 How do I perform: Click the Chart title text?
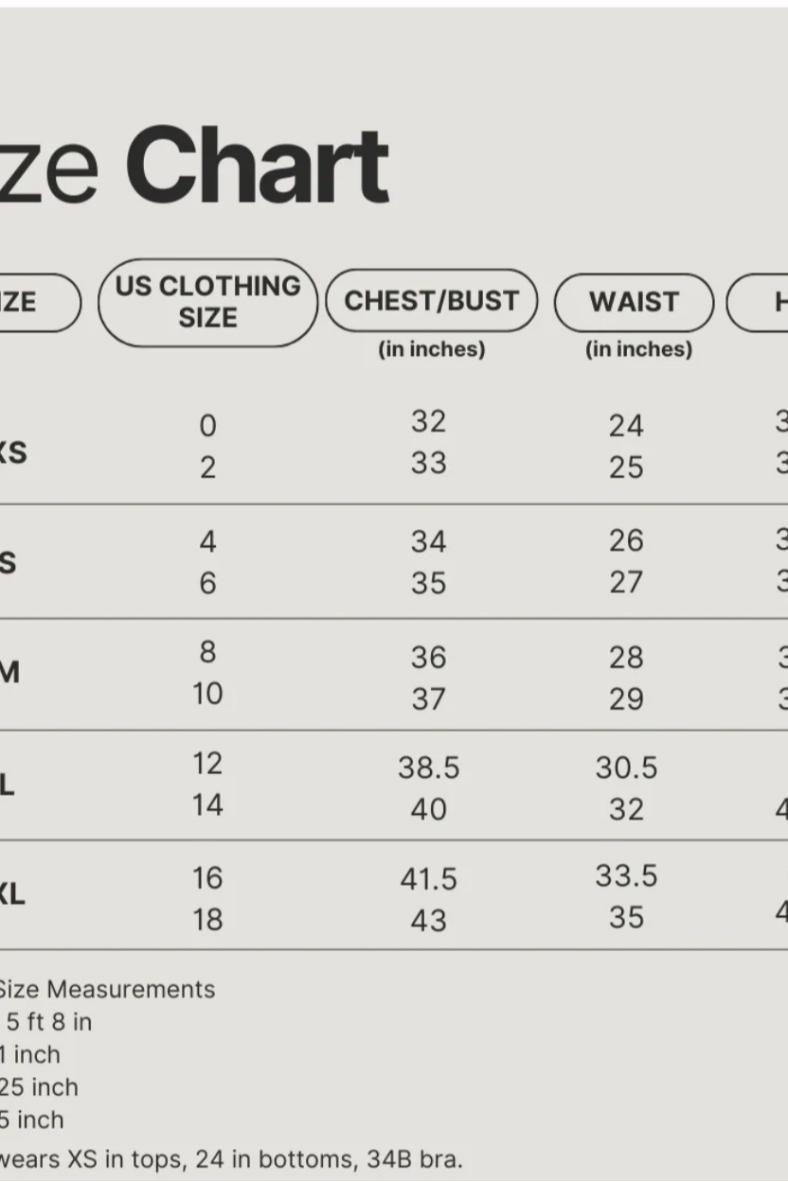[257, 166]
